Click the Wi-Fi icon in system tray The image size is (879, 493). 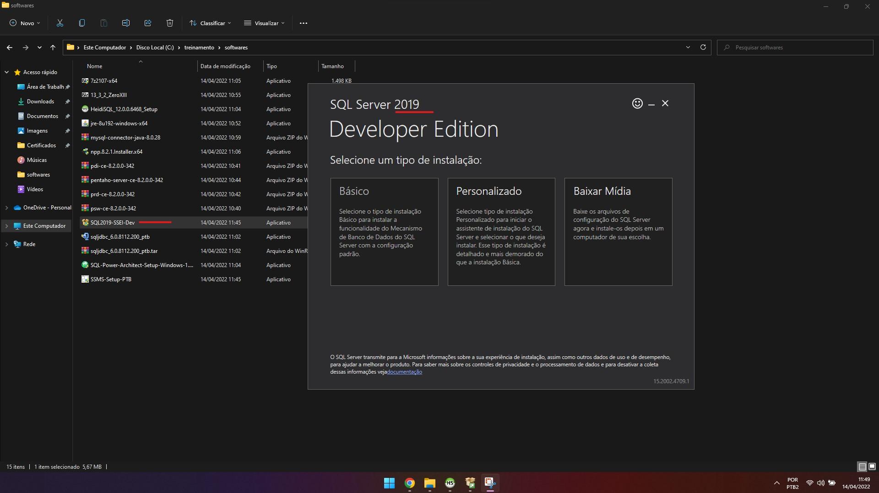coord(809,483)
